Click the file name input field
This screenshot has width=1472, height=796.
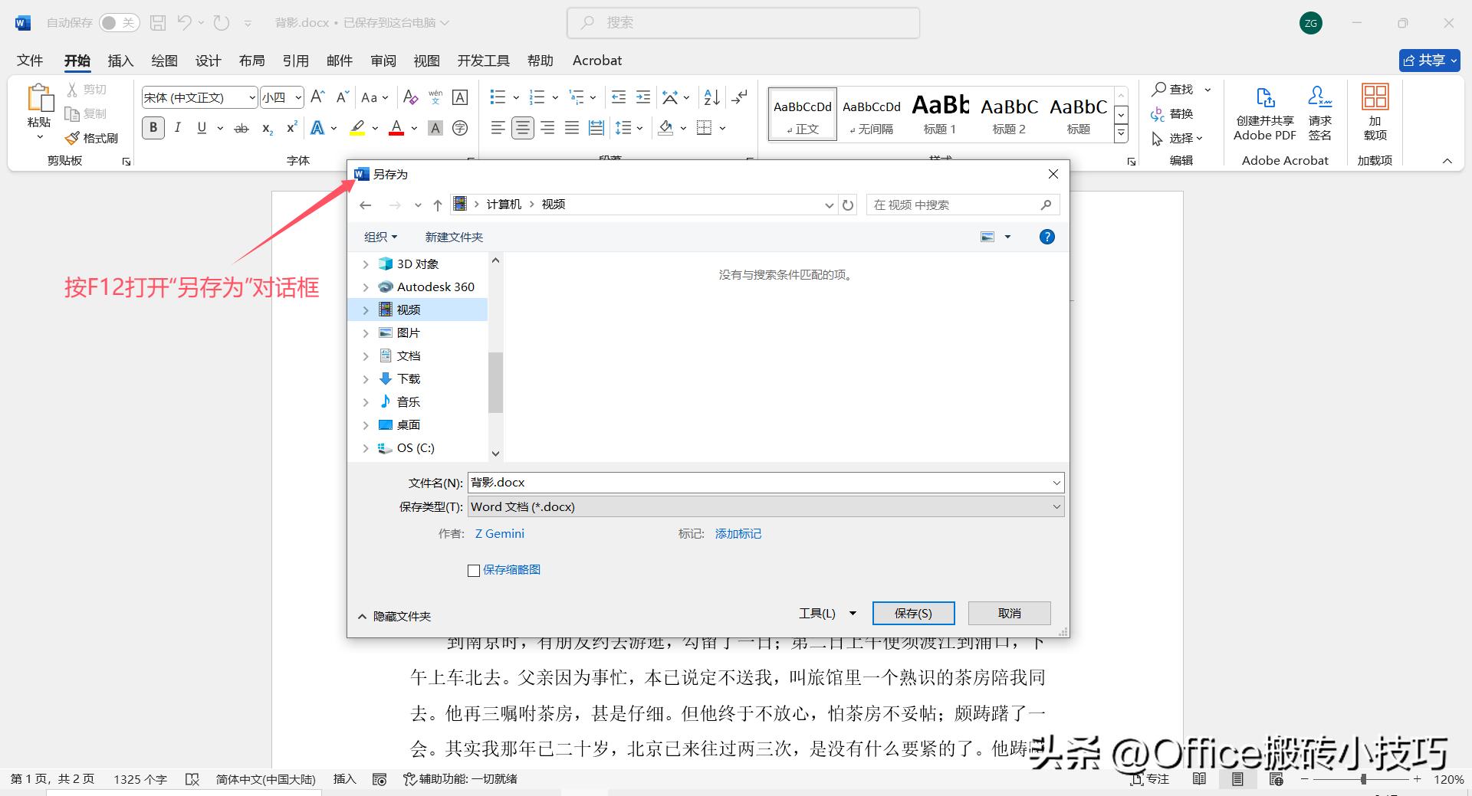click(758, 483)
